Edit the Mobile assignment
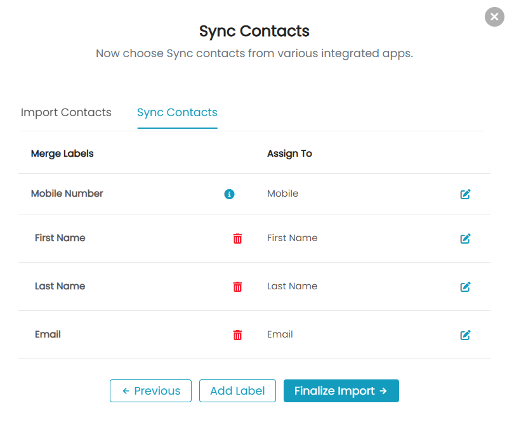Viewport: 507px width, 427px height. click(x=465, y=194)
